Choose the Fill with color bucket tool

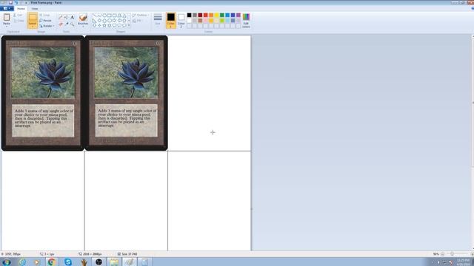click(x=66, y=18)
